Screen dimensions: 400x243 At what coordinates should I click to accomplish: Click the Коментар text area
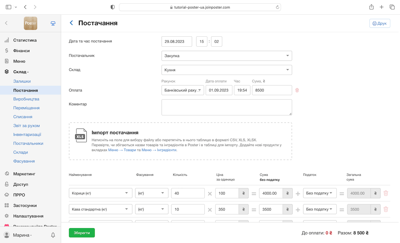point(227,108)
